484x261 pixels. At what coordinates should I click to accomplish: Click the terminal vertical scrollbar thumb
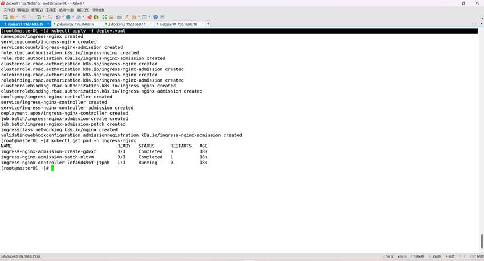(x=482, y=241)
